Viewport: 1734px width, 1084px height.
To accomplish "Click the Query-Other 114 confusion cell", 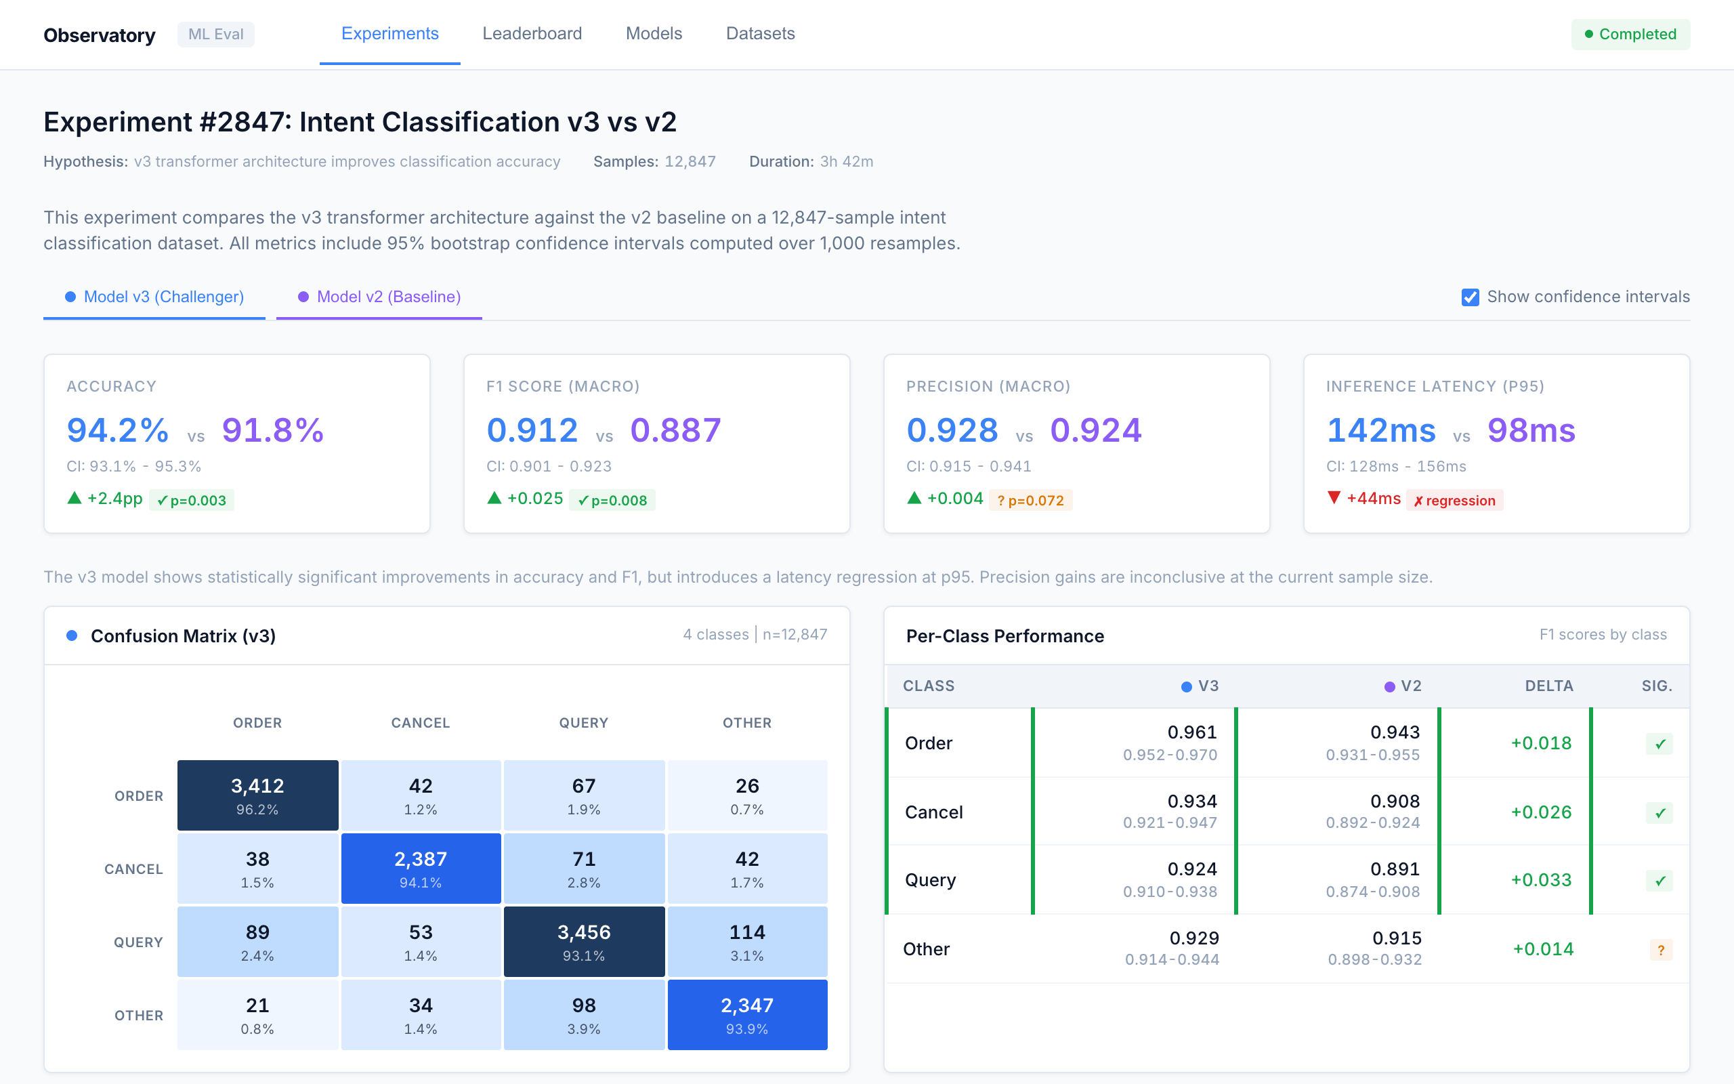I will click(x=746, y=941).
